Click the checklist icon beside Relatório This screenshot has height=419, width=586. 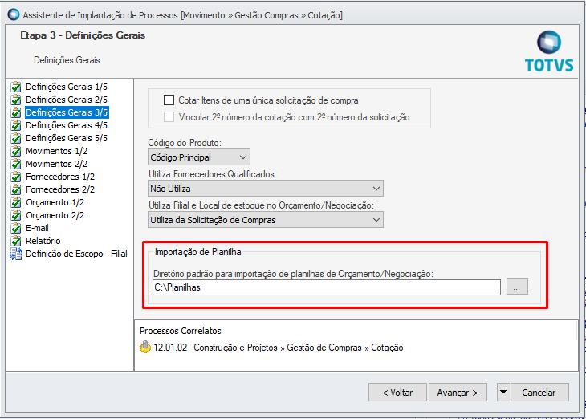coord(16,241)
